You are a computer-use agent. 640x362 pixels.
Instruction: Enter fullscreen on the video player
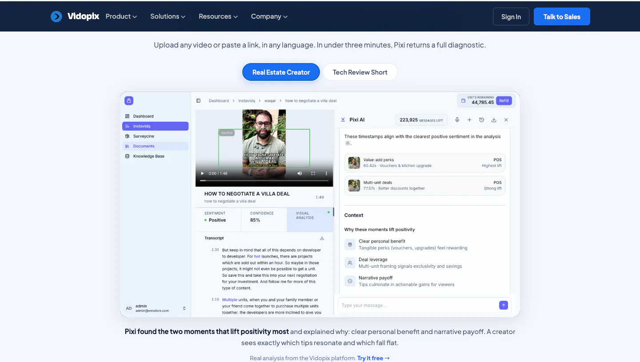pyautogui.click(x=313, y=173)
